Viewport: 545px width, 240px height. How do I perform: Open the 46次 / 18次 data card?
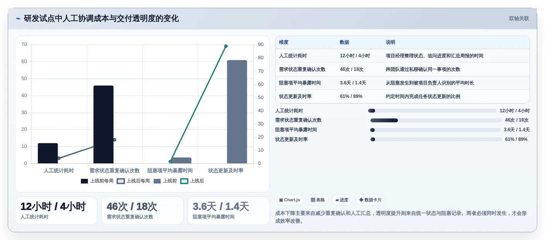tap(142, 211)
